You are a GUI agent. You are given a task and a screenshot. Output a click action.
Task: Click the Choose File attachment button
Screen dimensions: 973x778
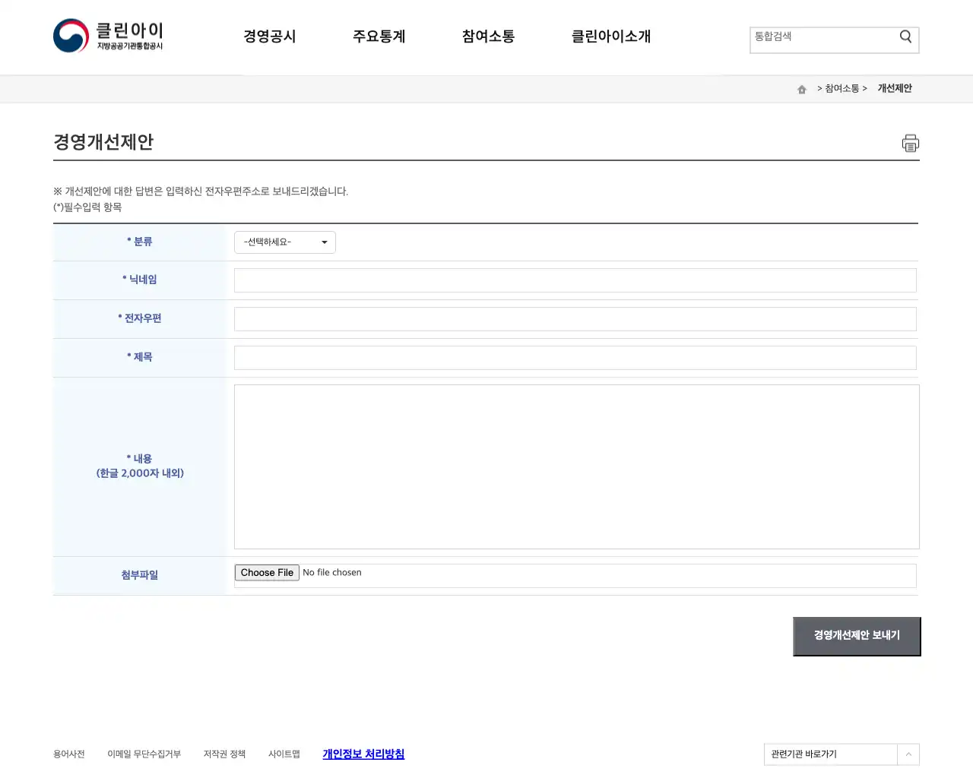click(266, 572)
